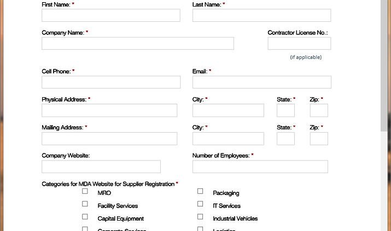Toggle the IT Services checkbox
Screen dimensions: 391x231
coord(200,204)
